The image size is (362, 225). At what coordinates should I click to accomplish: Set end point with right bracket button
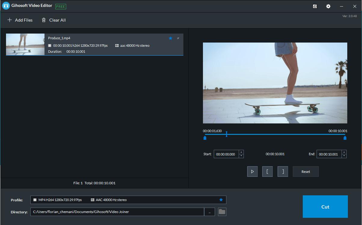pyautogui.click(x=283, y=172)
